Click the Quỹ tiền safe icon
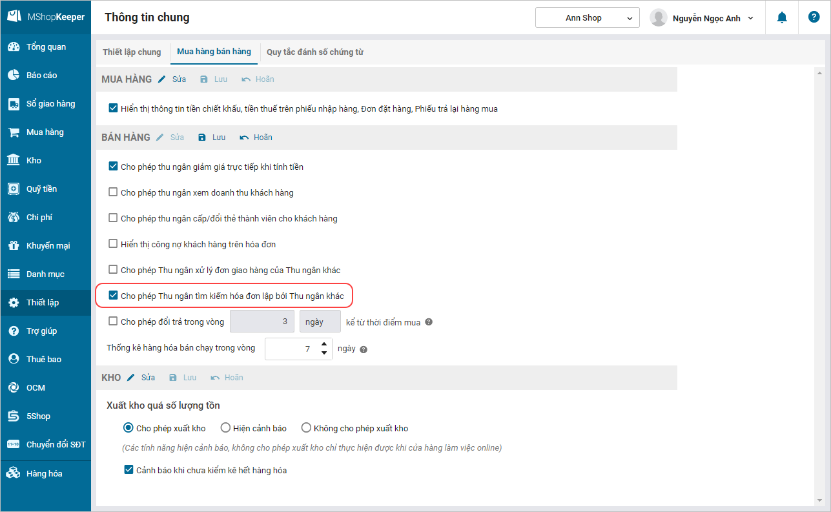831x512 pixels. (14, 189)
